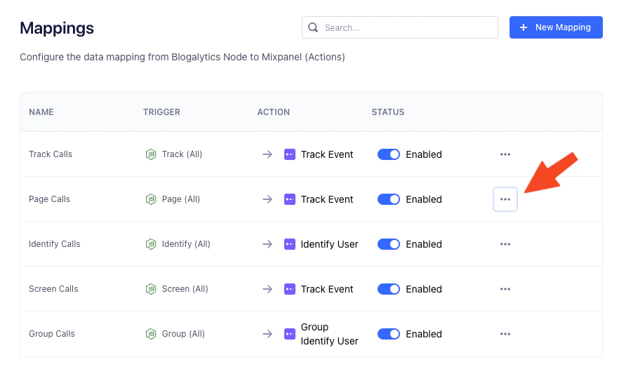The width and height of the screenshot is (619, 369).
Task: Open the Identify Calls mapping name
Action: point(55,244)
